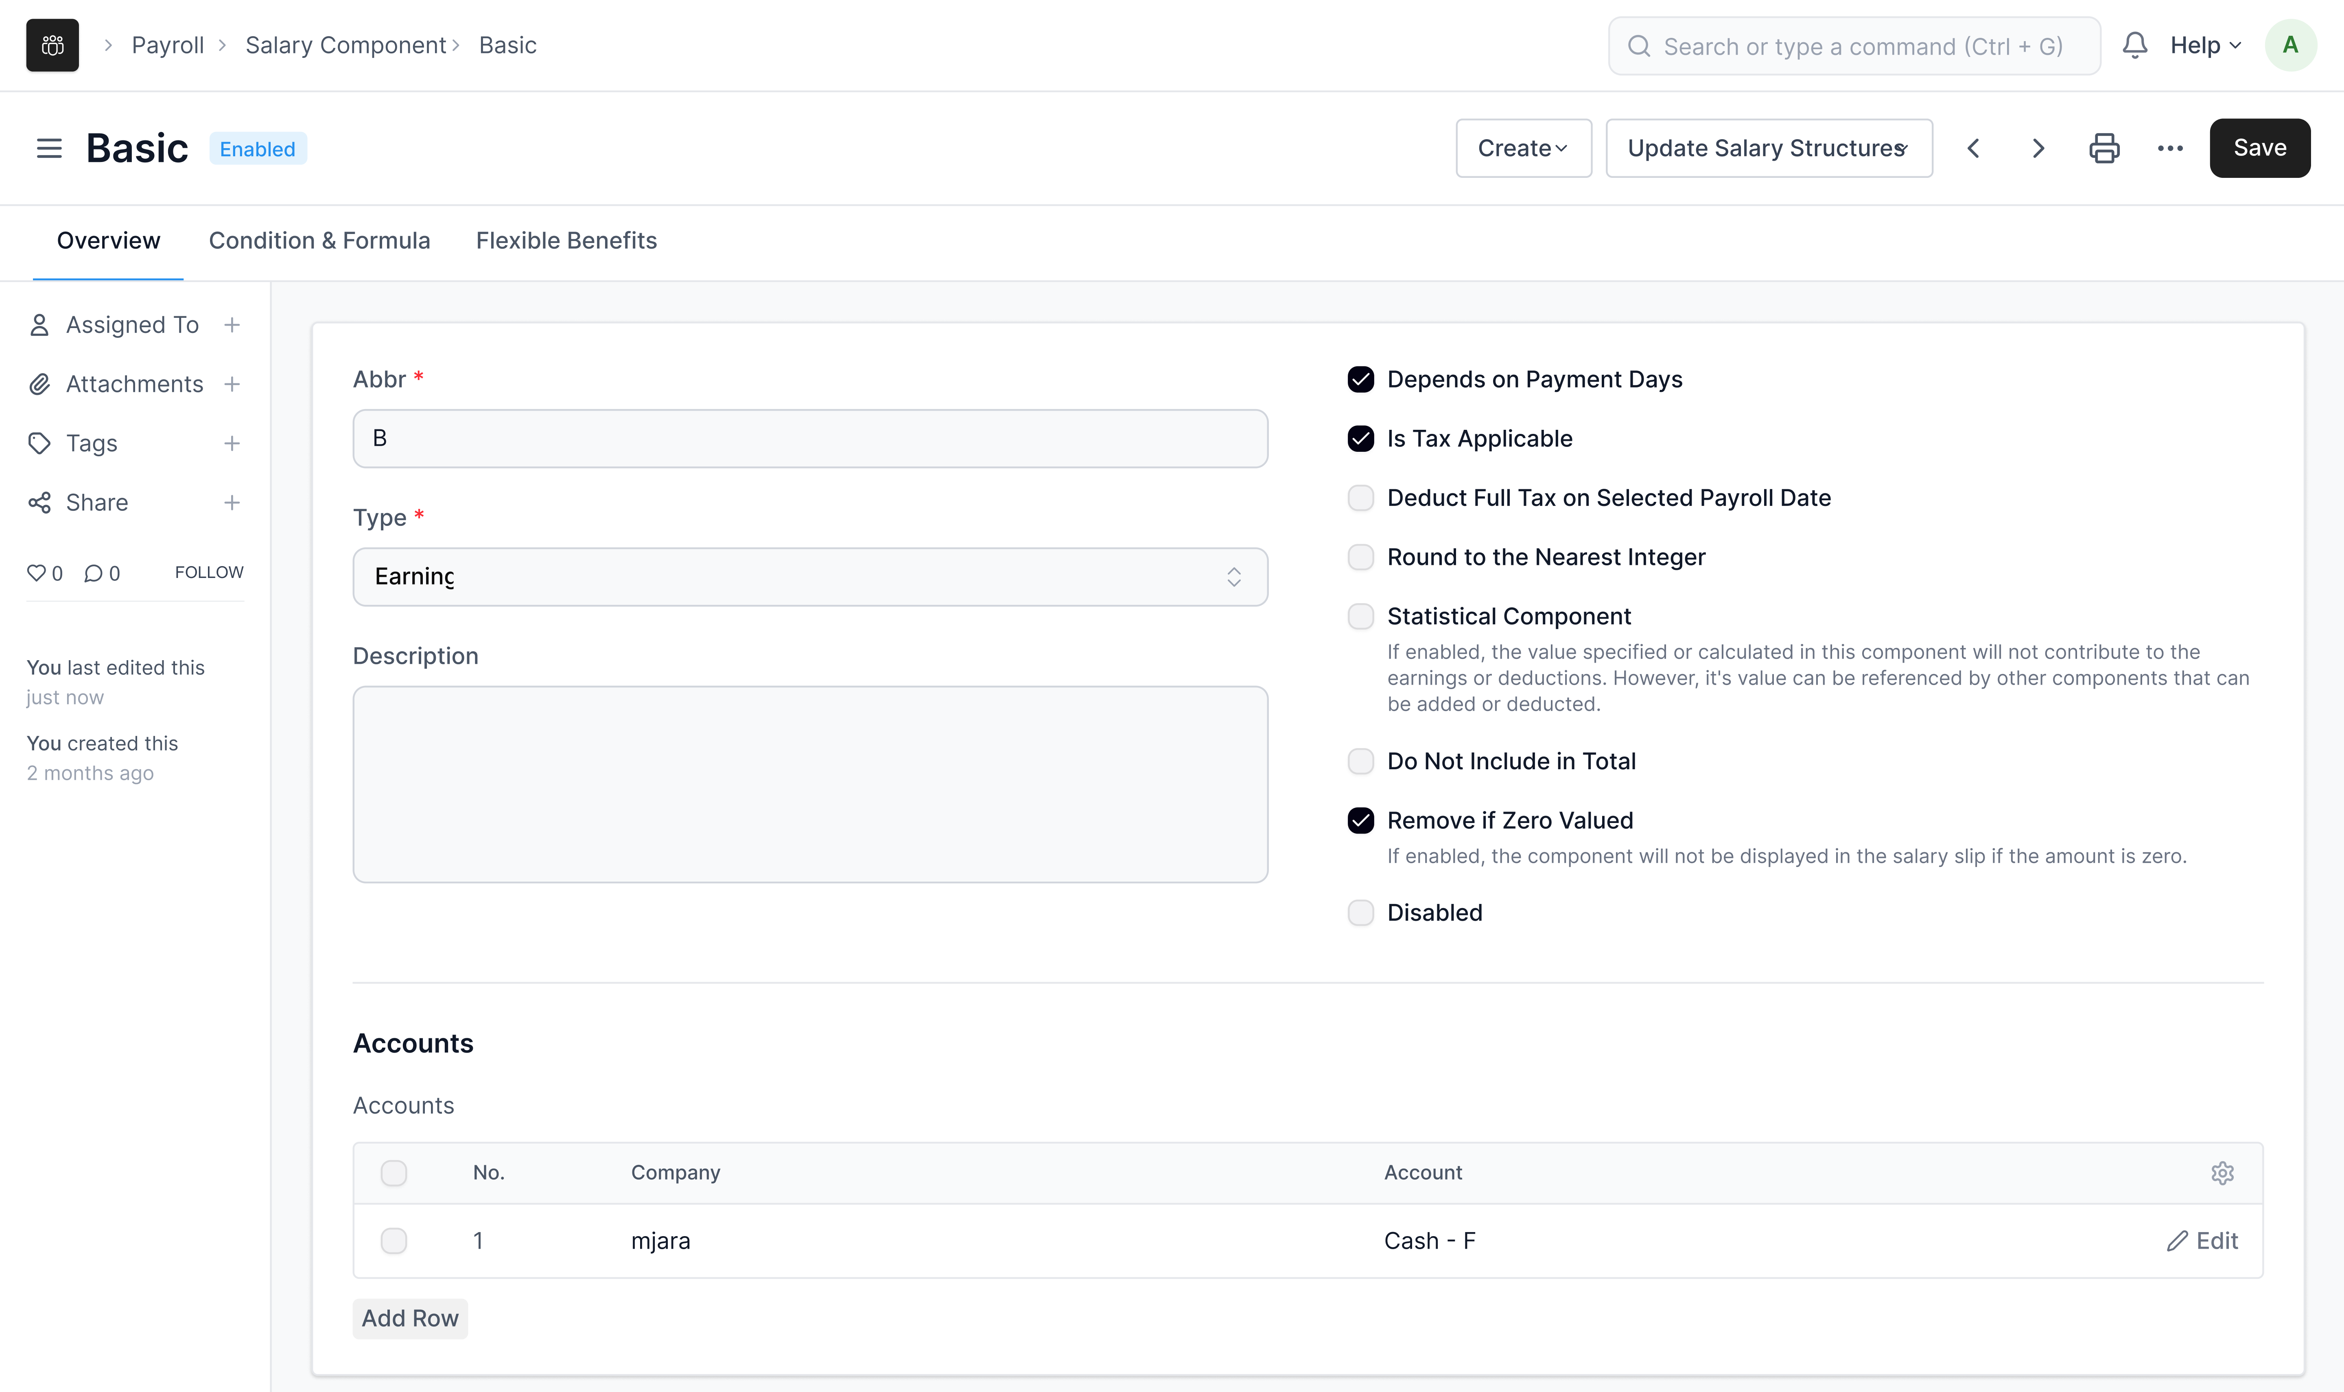The width and height of the screenshot is (2344, 1392).
Task: Open Accounts table settings gear
Action: click(2221, 1173)
